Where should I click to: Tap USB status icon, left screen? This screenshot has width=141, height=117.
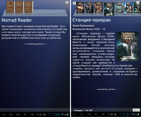pyautogui.click(x=37, y=114)
